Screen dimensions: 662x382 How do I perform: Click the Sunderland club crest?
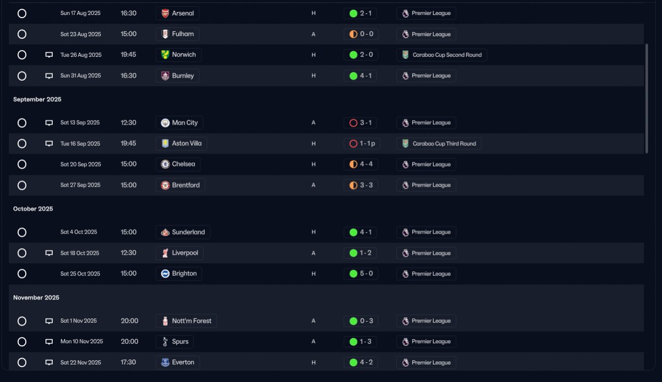[165, 232]
